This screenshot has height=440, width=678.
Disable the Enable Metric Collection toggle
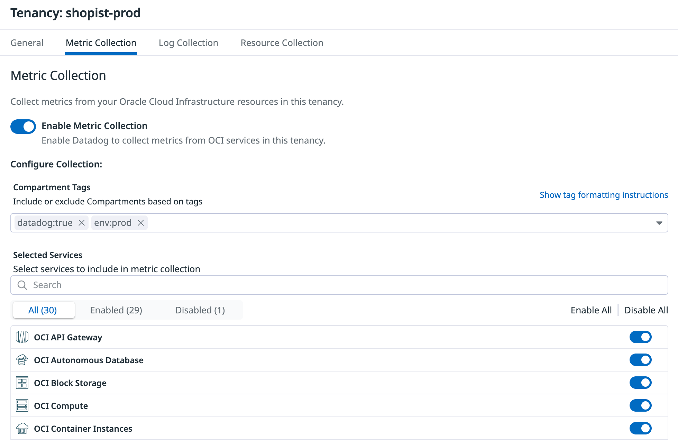(x=23, y=127)
